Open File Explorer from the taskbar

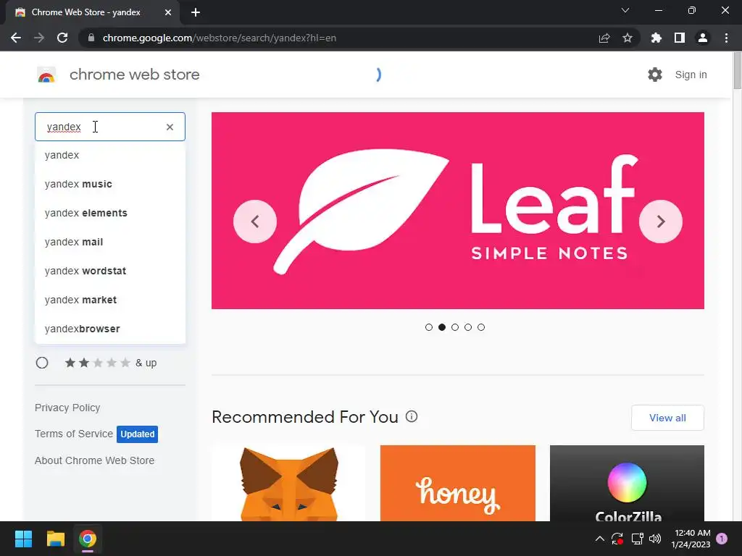[55, 539]
